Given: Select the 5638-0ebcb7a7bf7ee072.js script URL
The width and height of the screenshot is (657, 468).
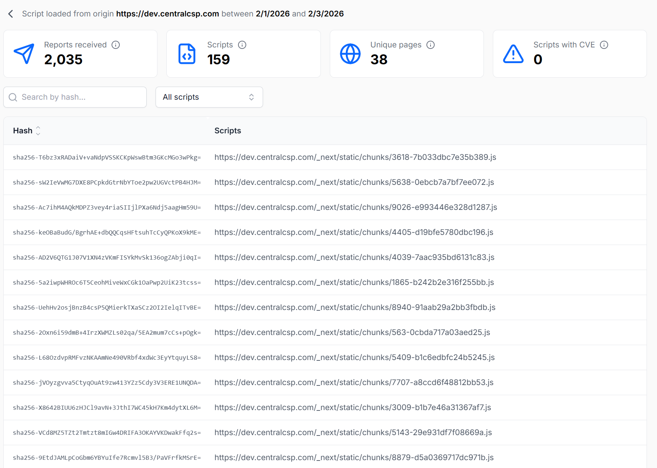Looking at the screenshot, I should point(354,182).
